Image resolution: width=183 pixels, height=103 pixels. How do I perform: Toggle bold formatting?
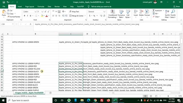coord(25,16)
